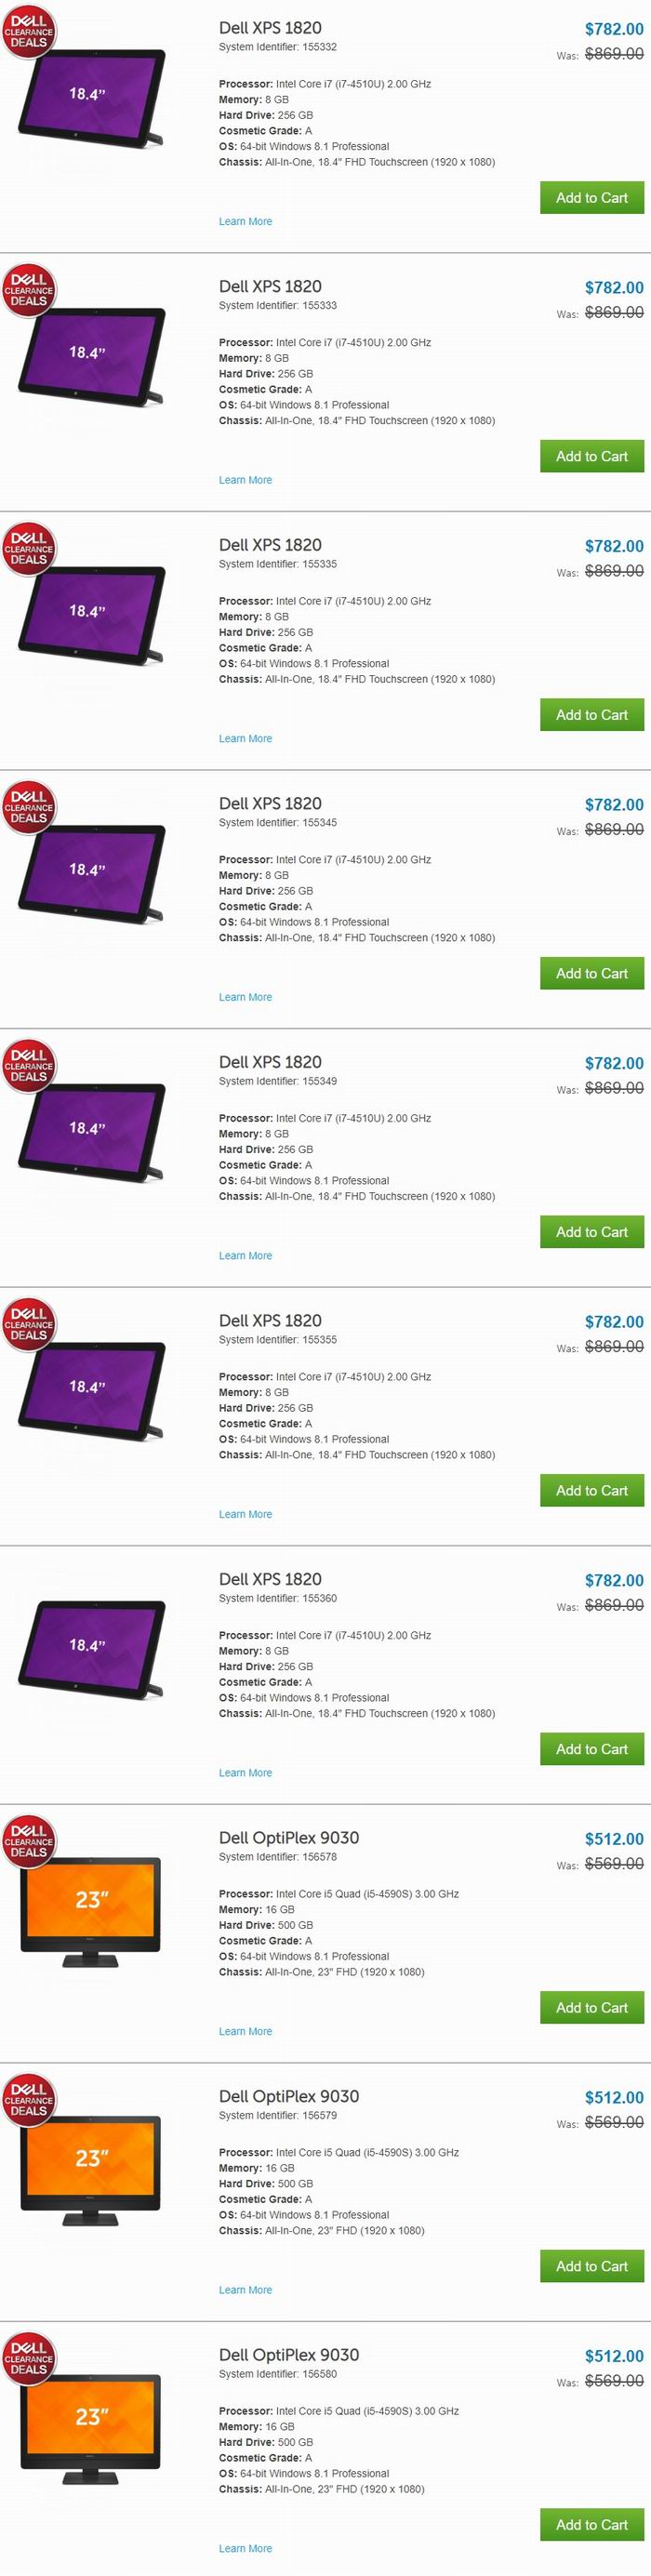Click Dell OptiPlex 9030 title for 156578

(x=289, y=1838)
